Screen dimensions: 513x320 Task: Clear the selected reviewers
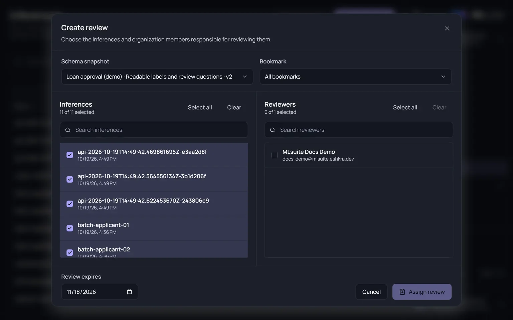(x=439, y=107)
